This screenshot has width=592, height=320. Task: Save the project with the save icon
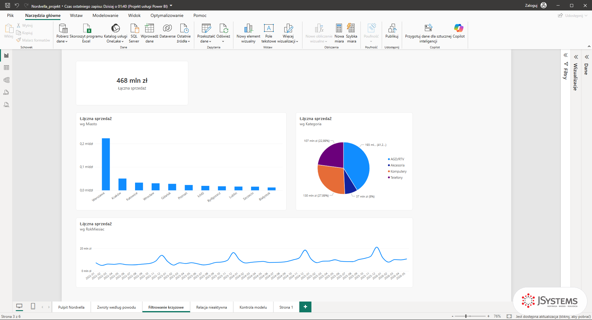click(x=8, y=6)
